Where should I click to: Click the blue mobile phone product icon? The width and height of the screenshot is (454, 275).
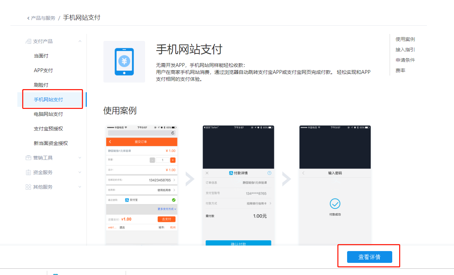pyautogui.click(x=124, y=61)
